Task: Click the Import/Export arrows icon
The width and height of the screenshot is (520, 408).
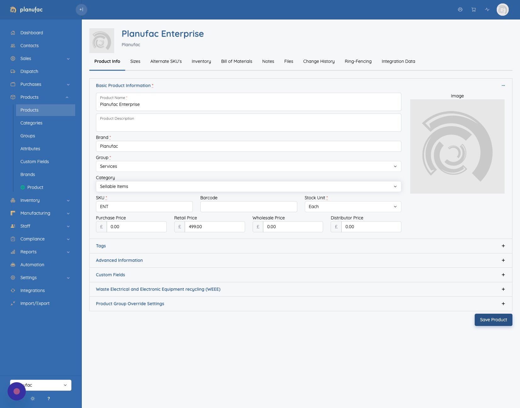Action: tap(13, 303)
